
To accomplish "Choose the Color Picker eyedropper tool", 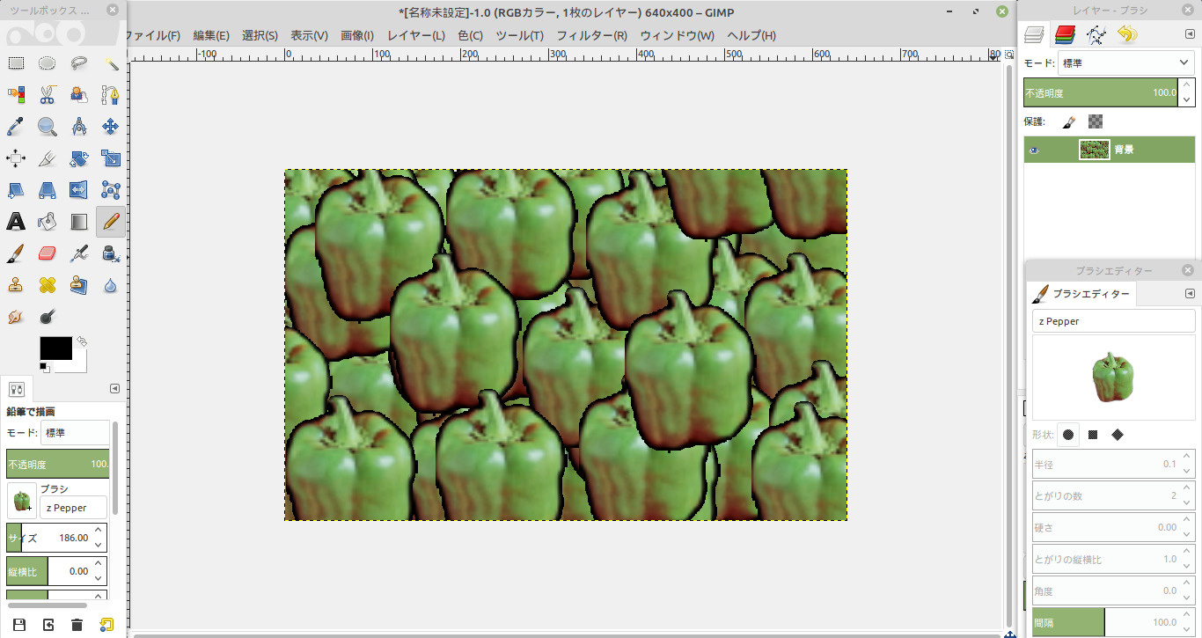I will (16, 127).
